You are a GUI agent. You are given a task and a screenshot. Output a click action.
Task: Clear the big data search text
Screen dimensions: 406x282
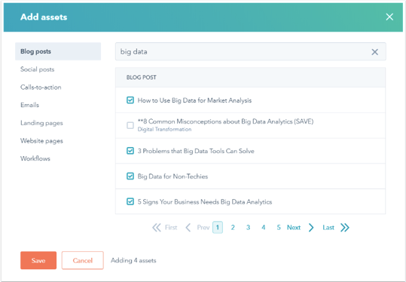point(374,52)
